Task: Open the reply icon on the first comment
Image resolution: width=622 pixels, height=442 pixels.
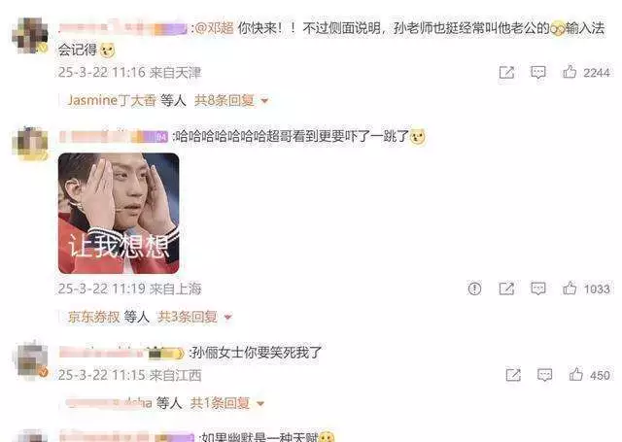Action: point(537,72)
